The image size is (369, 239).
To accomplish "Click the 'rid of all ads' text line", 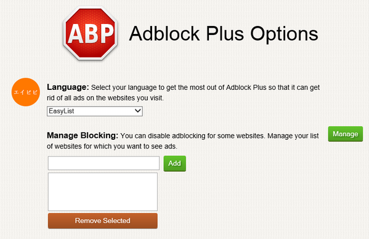I will coord(105,98).
